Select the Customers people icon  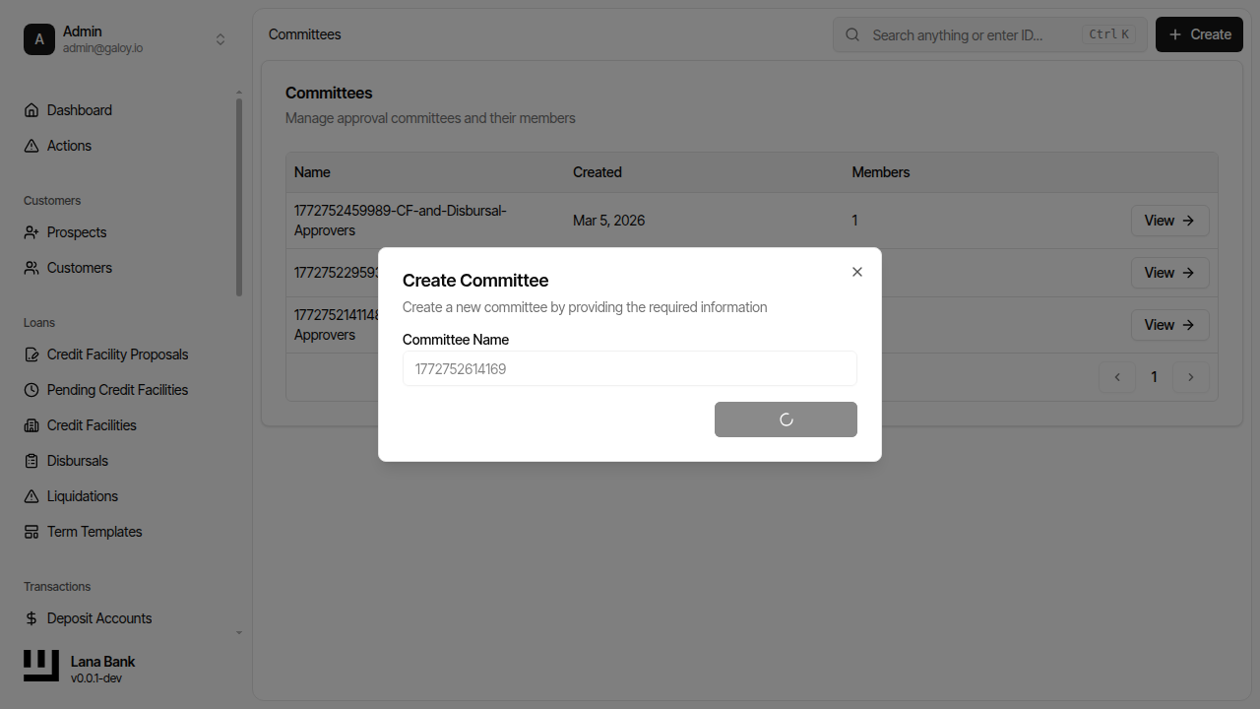[31, 267]
